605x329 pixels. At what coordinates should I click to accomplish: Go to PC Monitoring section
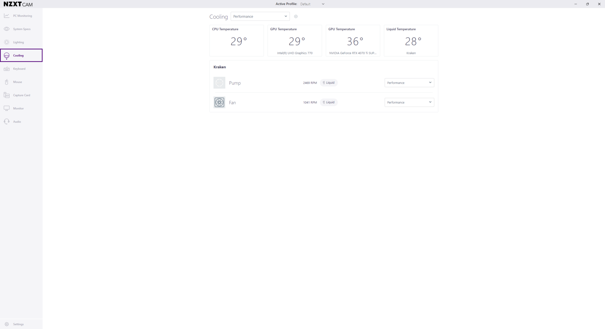pyautogui.click(x=23, y=16)
